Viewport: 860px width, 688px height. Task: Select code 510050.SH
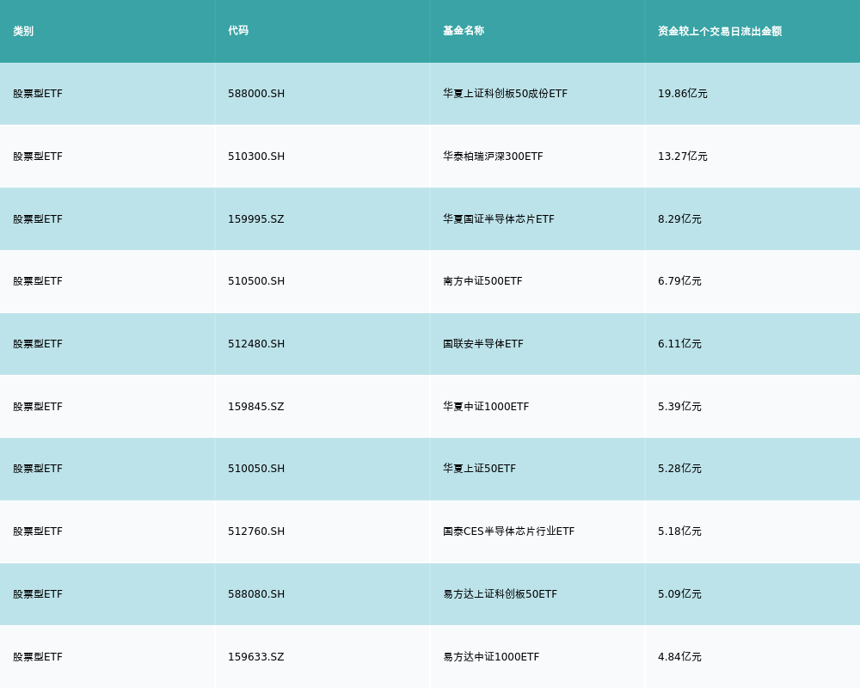tap(256, 469)
